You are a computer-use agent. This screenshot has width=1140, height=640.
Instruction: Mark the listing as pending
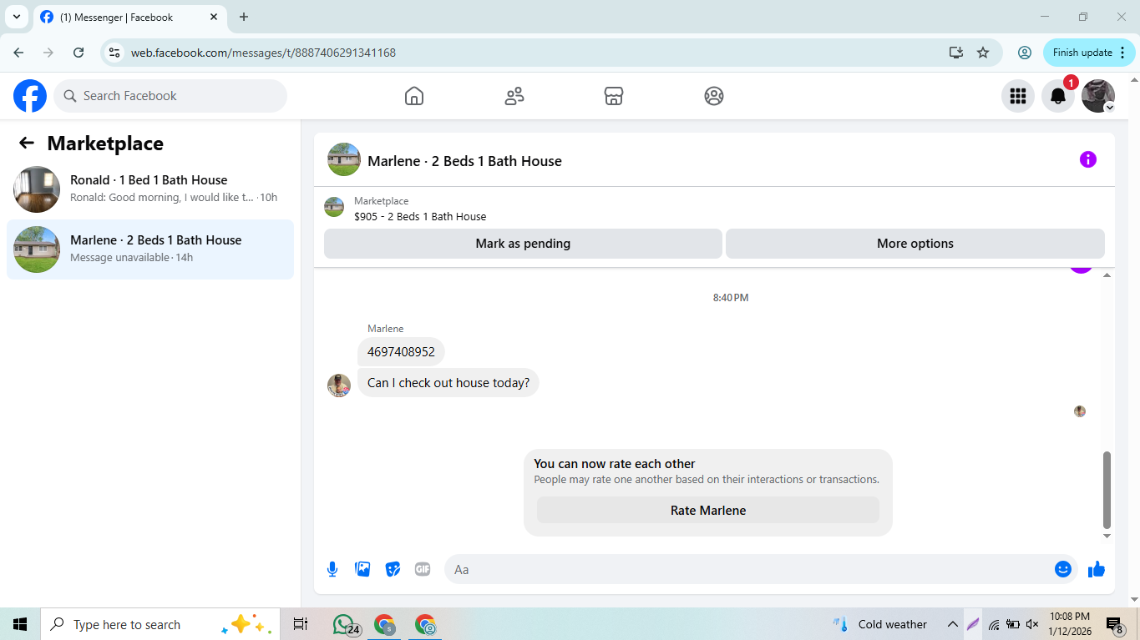[x=523, y=244]
